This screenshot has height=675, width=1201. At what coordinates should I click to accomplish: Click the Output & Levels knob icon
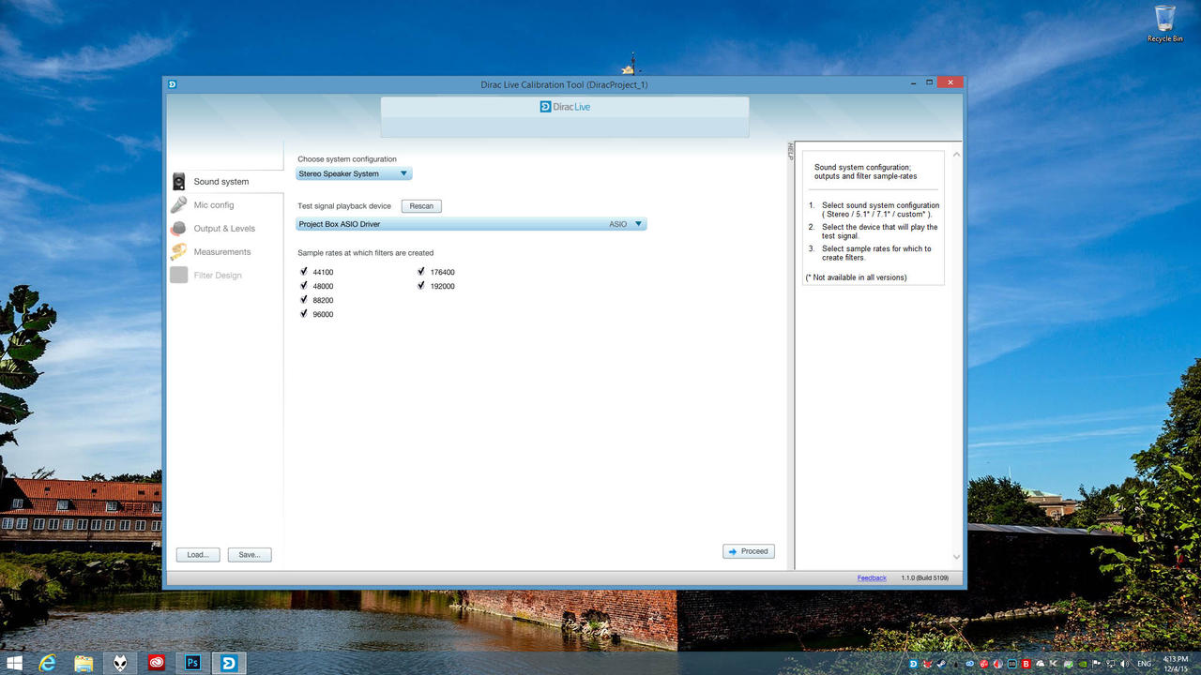[178, 229]
